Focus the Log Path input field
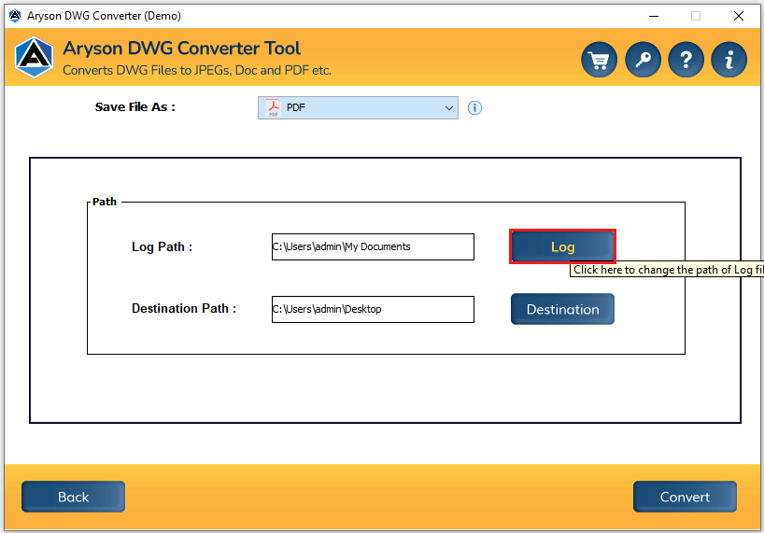Viewport: 764px width, 533px height. point(373,246)
